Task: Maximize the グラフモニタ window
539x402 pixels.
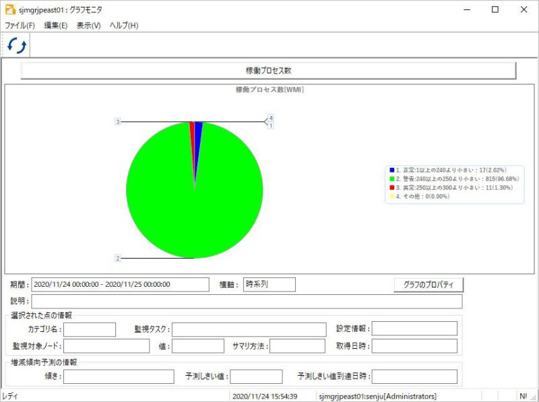Action: point(495,9)
